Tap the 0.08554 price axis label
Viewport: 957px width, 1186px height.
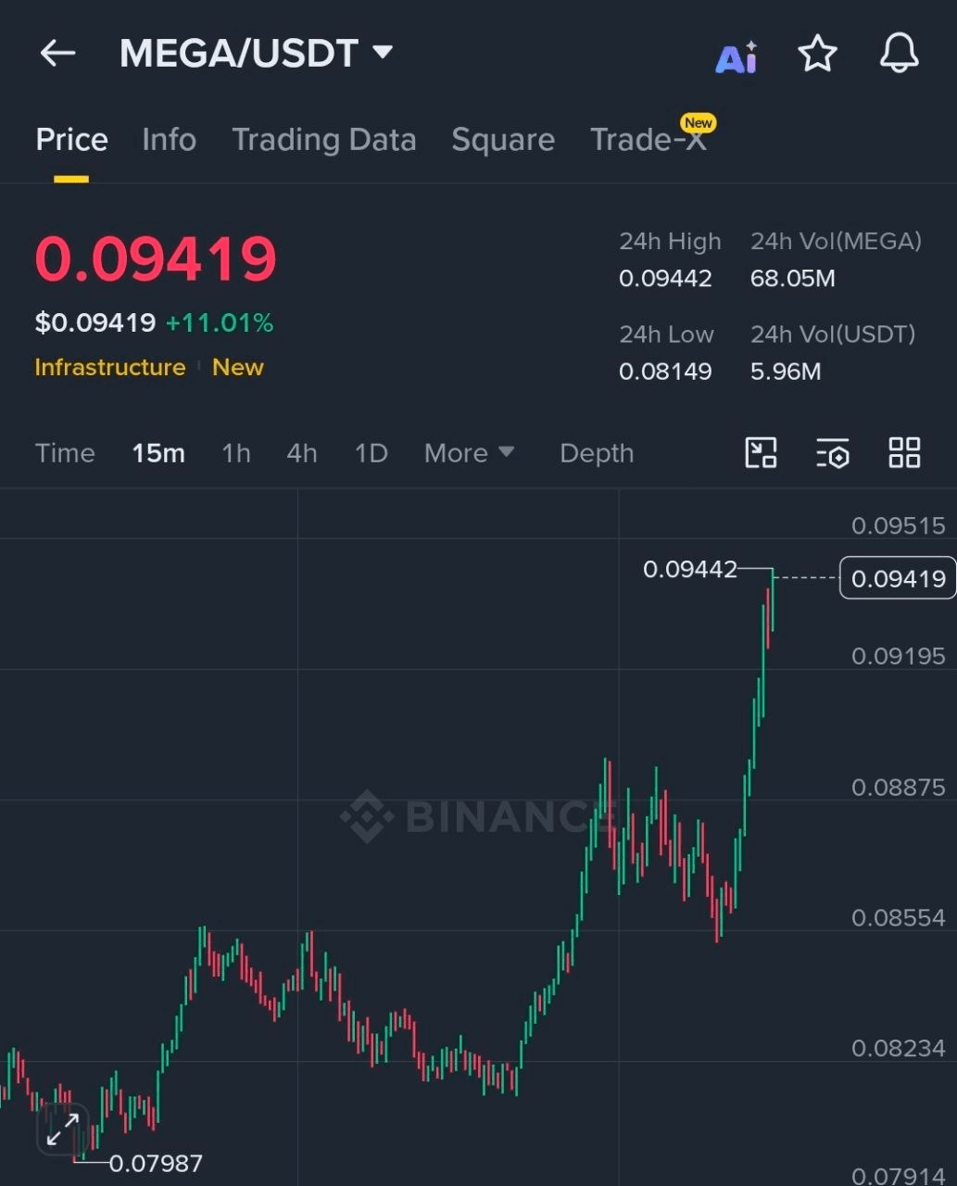(899, 917)
